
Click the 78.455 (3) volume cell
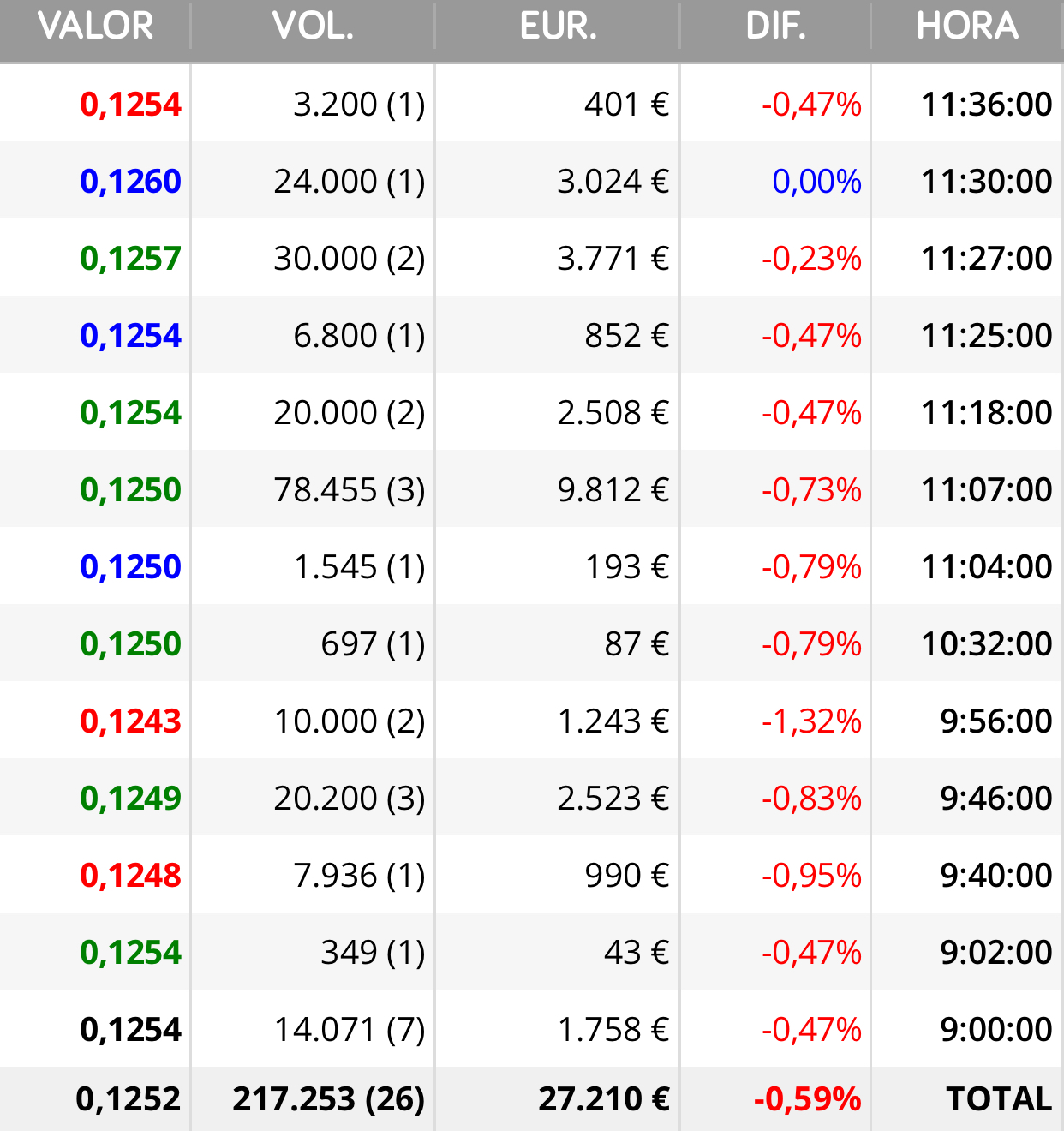click(350, 490)
